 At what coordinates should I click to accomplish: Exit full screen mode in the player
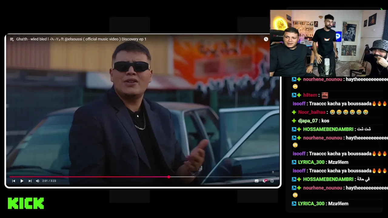click(272, 181)
